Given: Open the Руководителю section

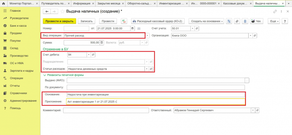Looking at the screenshot, I should point(19,18).
